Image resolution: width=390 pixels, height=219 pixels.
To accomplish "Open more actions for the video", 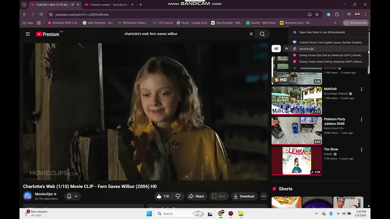I will pyautogui.click(x=264, y=196).
